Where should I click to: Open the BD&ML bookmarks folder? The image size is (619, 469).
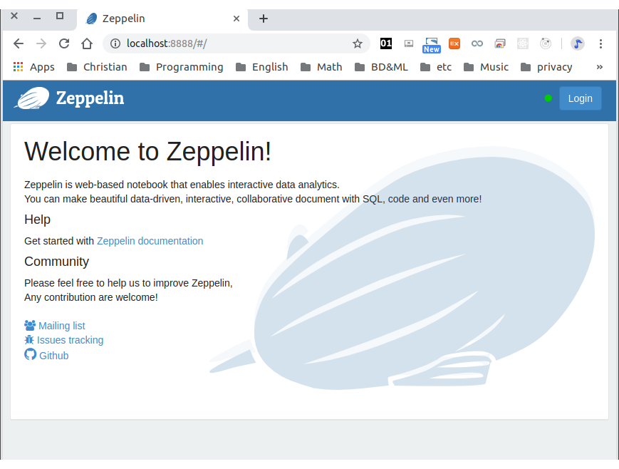coord(381,67)
